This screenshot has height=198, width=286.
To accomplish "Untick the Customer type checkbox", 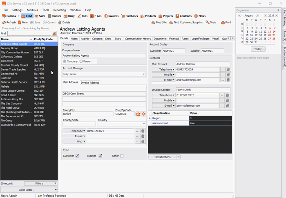I will pyautogui.click(x=78, y=156).
